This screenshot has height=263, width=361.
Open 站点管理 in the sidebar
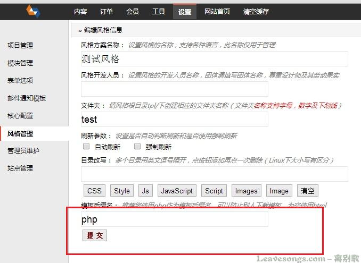(20, 168)
